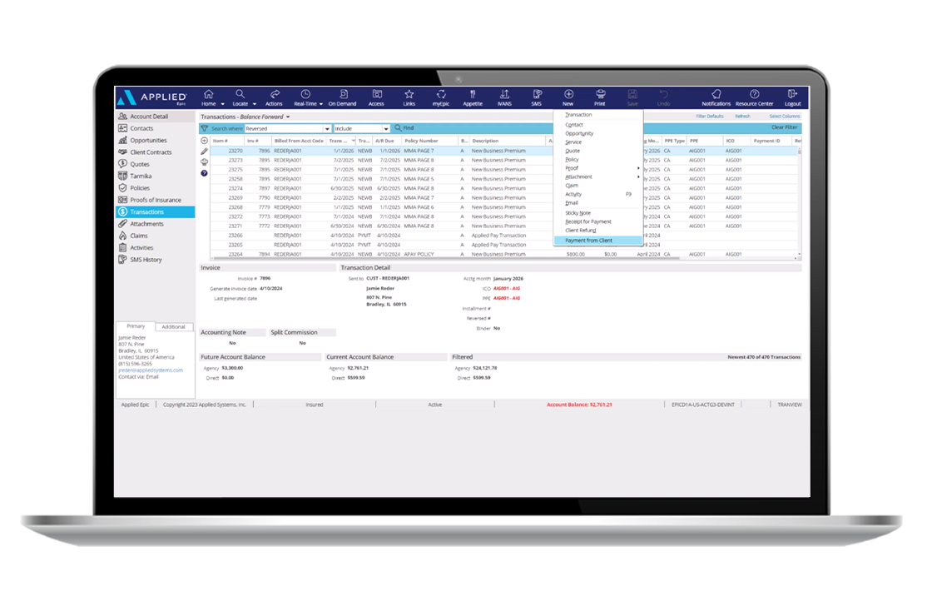
Task: Choose 'Receipt for Payment' menu entry
Action: coord(587,221)
